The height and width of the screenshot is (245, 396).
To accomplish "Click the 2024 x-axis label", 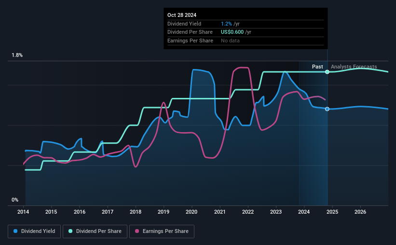I will (x=304, y=212).
